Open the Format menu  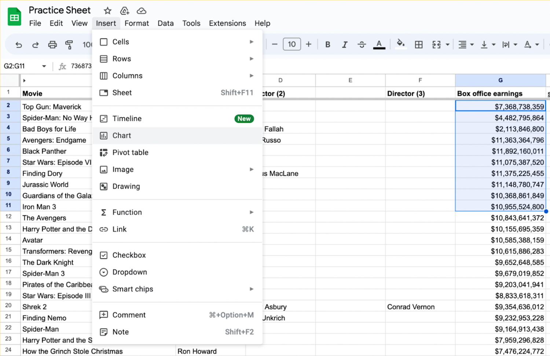[137, 23]
